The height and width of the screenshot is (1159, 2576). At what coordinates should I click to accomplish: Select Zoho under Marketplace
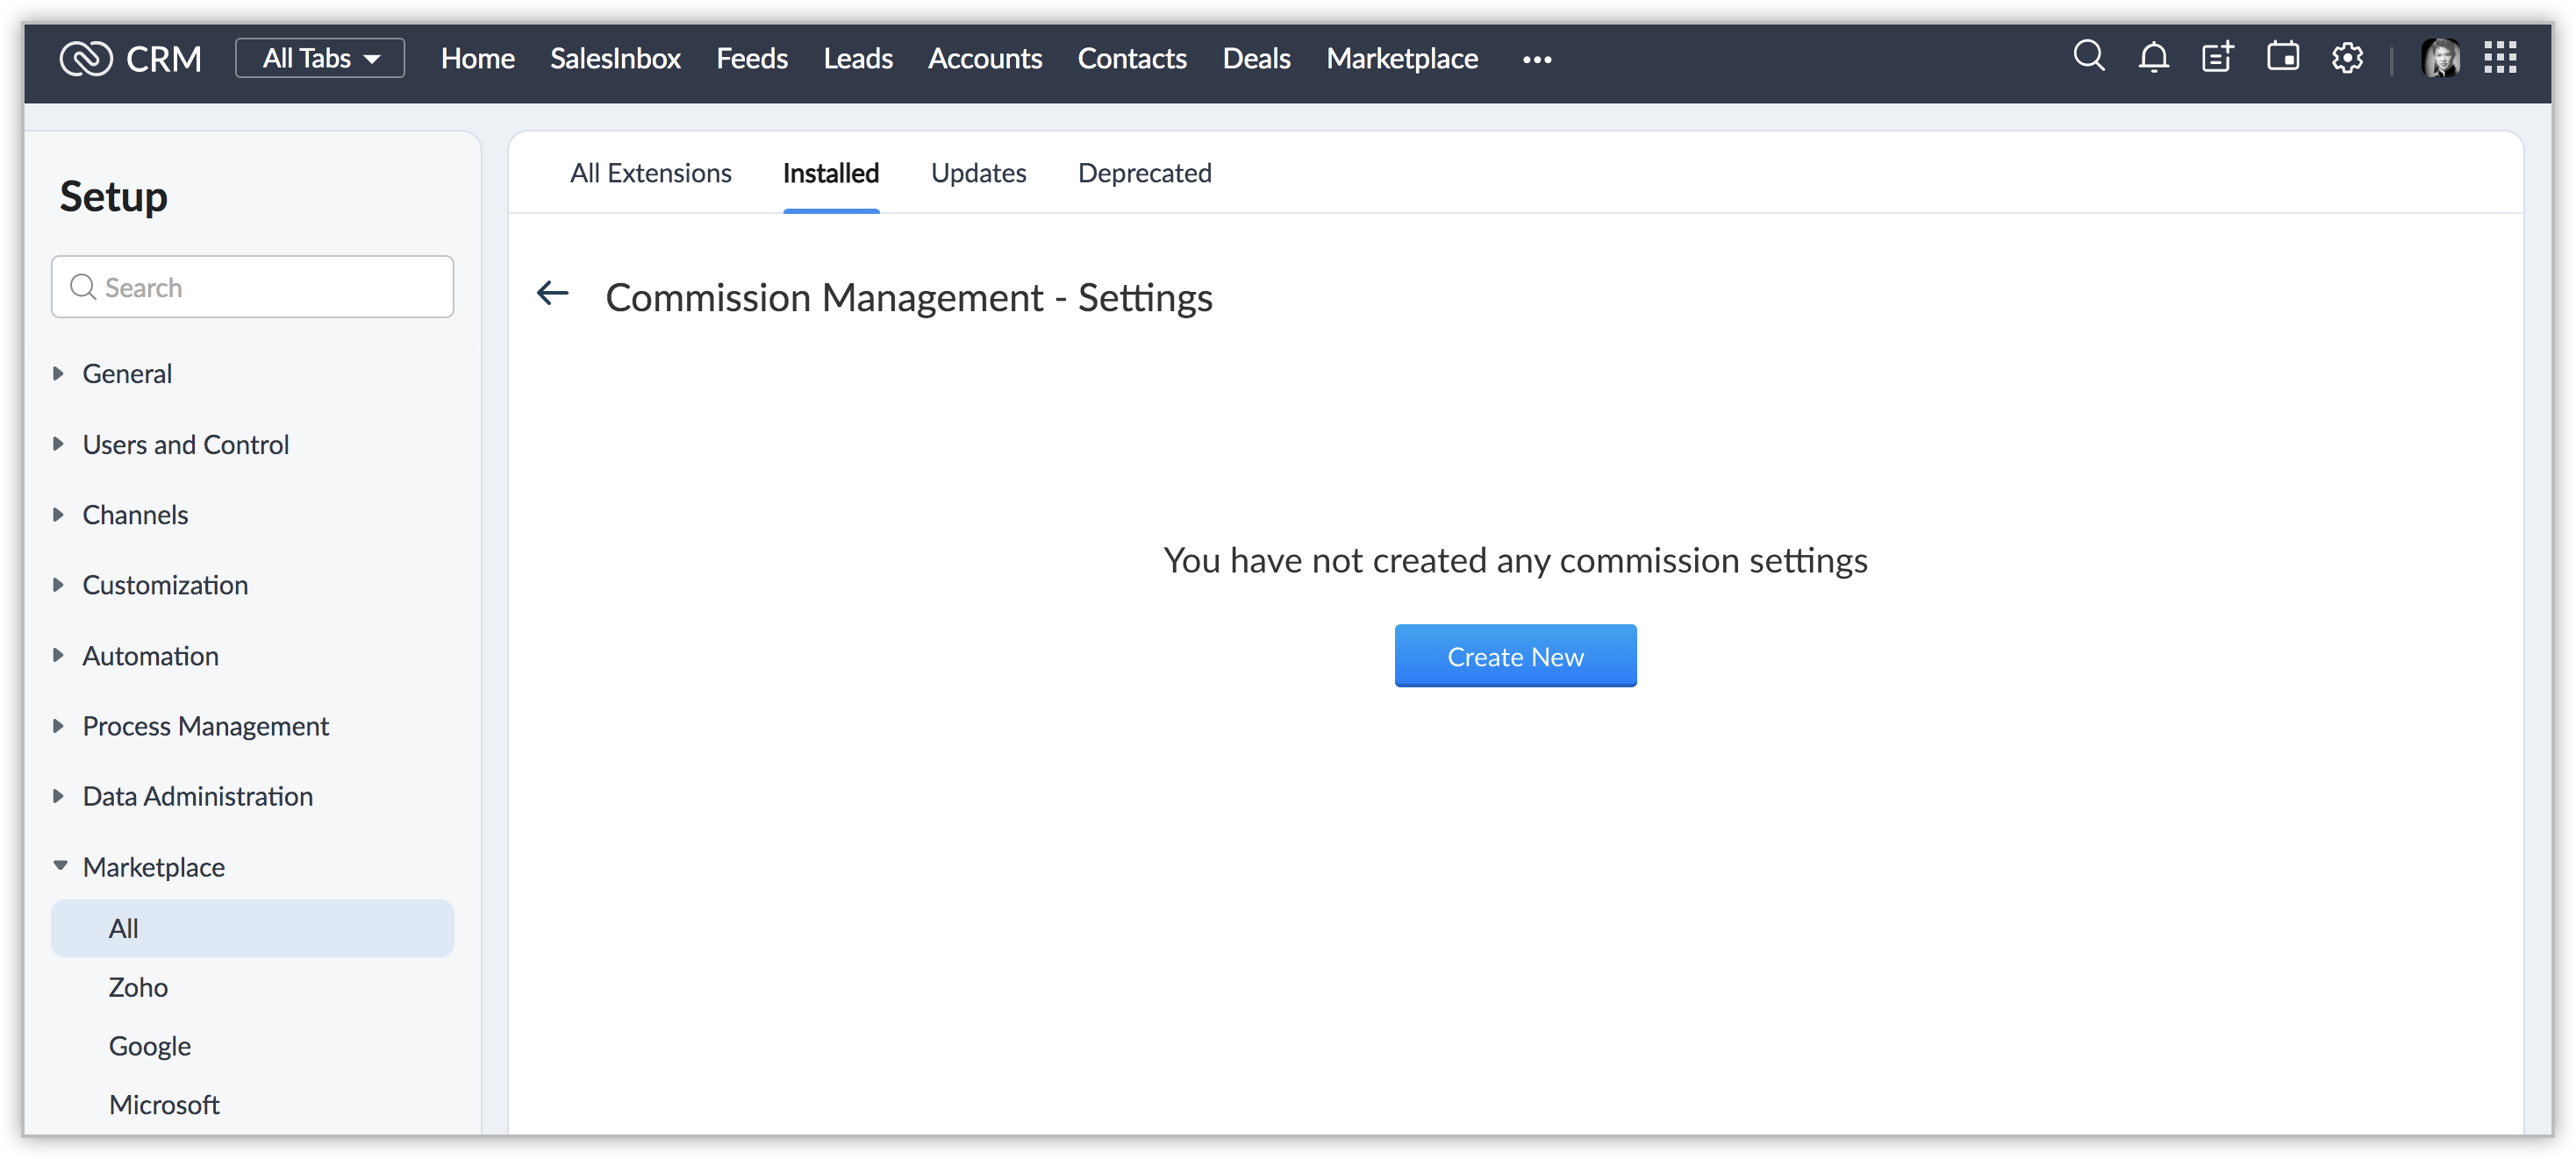[138, 987]
